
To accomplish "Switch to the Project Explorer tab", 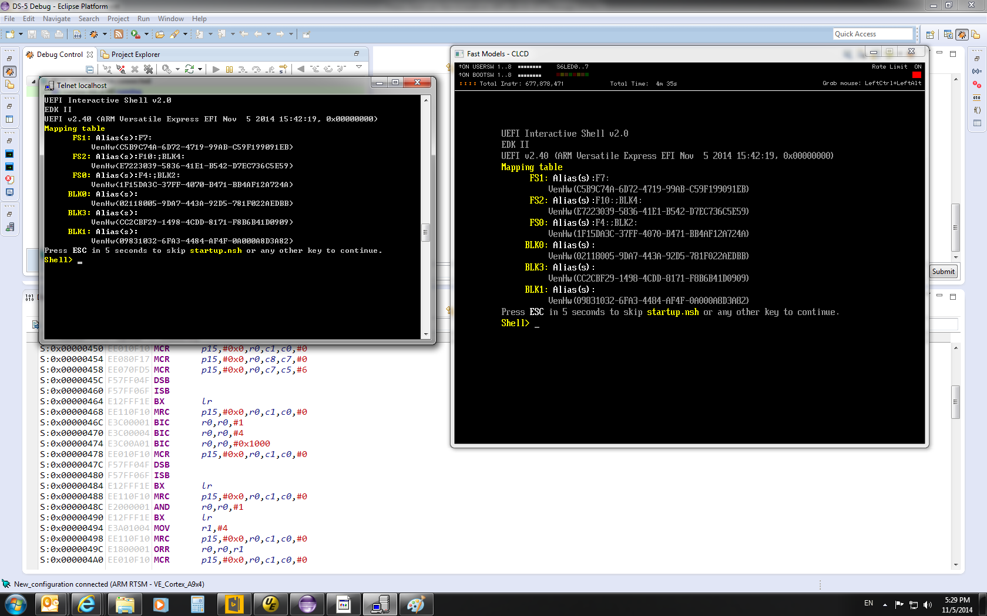I will pyautogui.click(x=130, y=55).
